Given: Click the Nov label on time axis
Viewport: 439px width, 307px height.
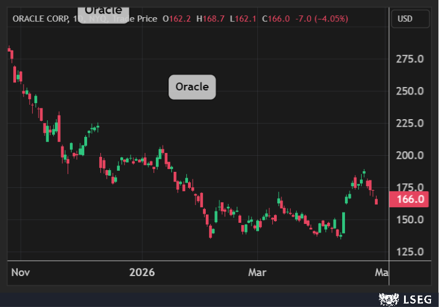Looking at the screenshot, I should tap(20, 273).
